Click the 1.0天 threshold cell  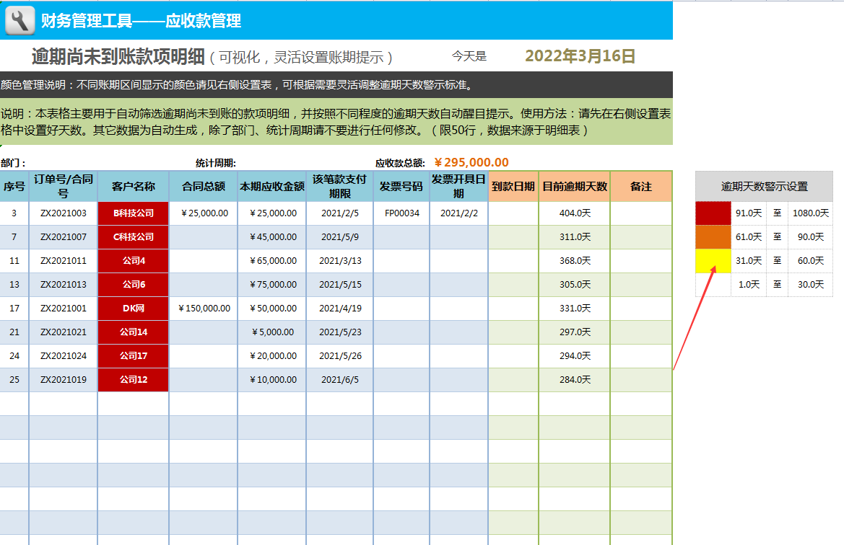(749, 284)
